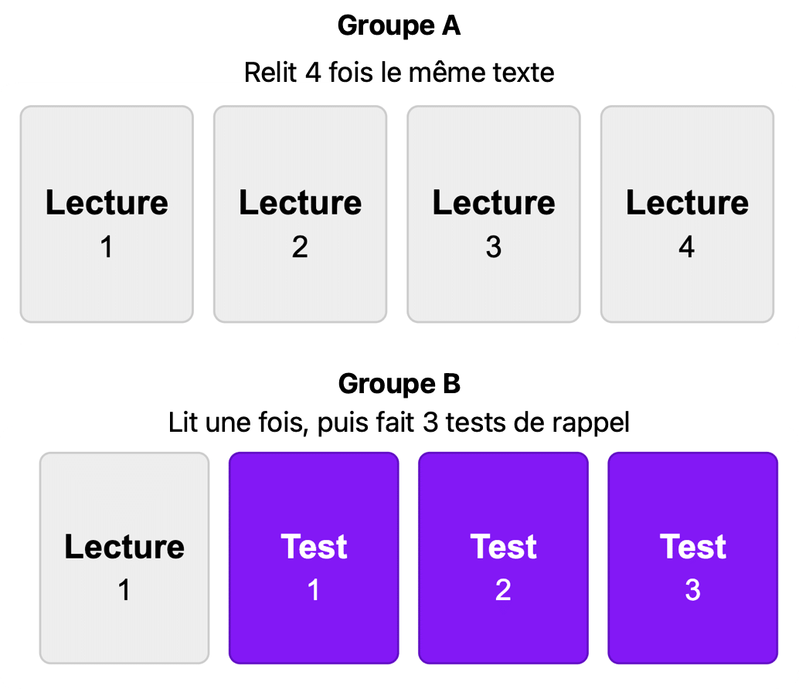The width and height of the screenshot is (799, 689).
Task: Choose the purple Test 2 card
Action: [x=504, y=558]
